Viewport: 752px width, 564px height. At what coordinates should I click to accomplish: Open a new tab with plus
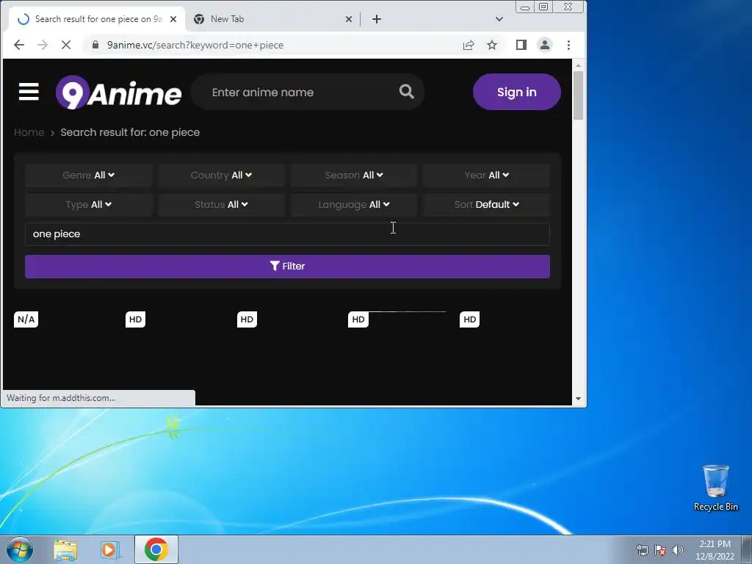click(x=377, y=19)
